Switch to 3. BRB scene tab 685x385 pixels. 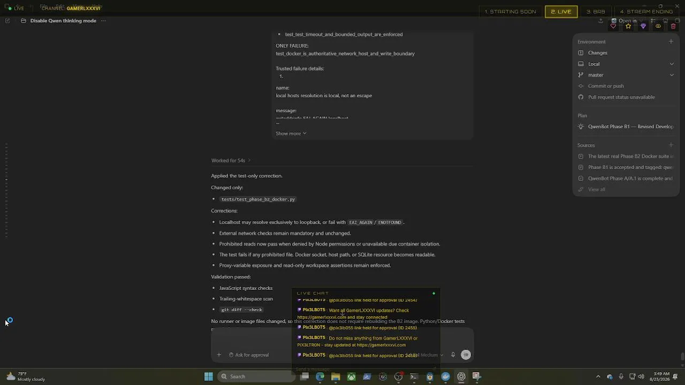[x=595, y=11]
